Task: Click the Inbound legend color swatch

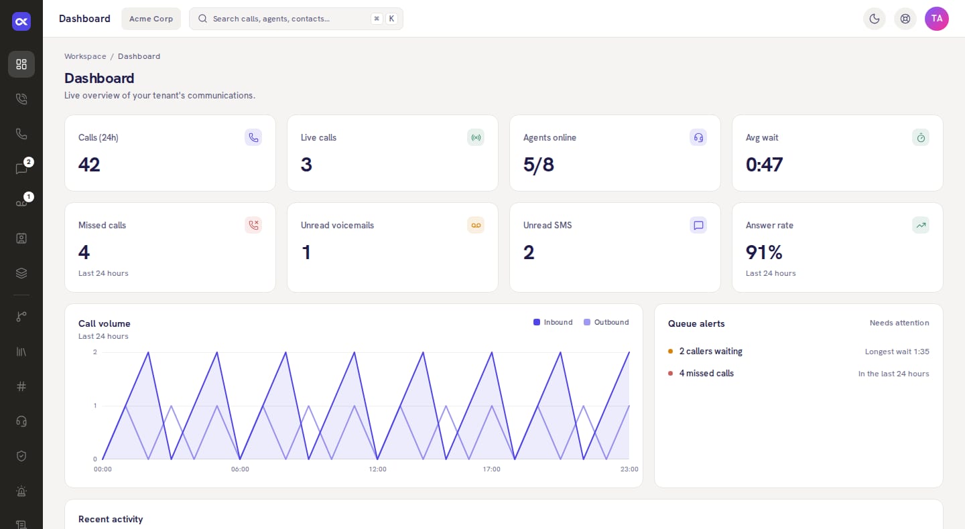Action: click(x=537, y=322)
